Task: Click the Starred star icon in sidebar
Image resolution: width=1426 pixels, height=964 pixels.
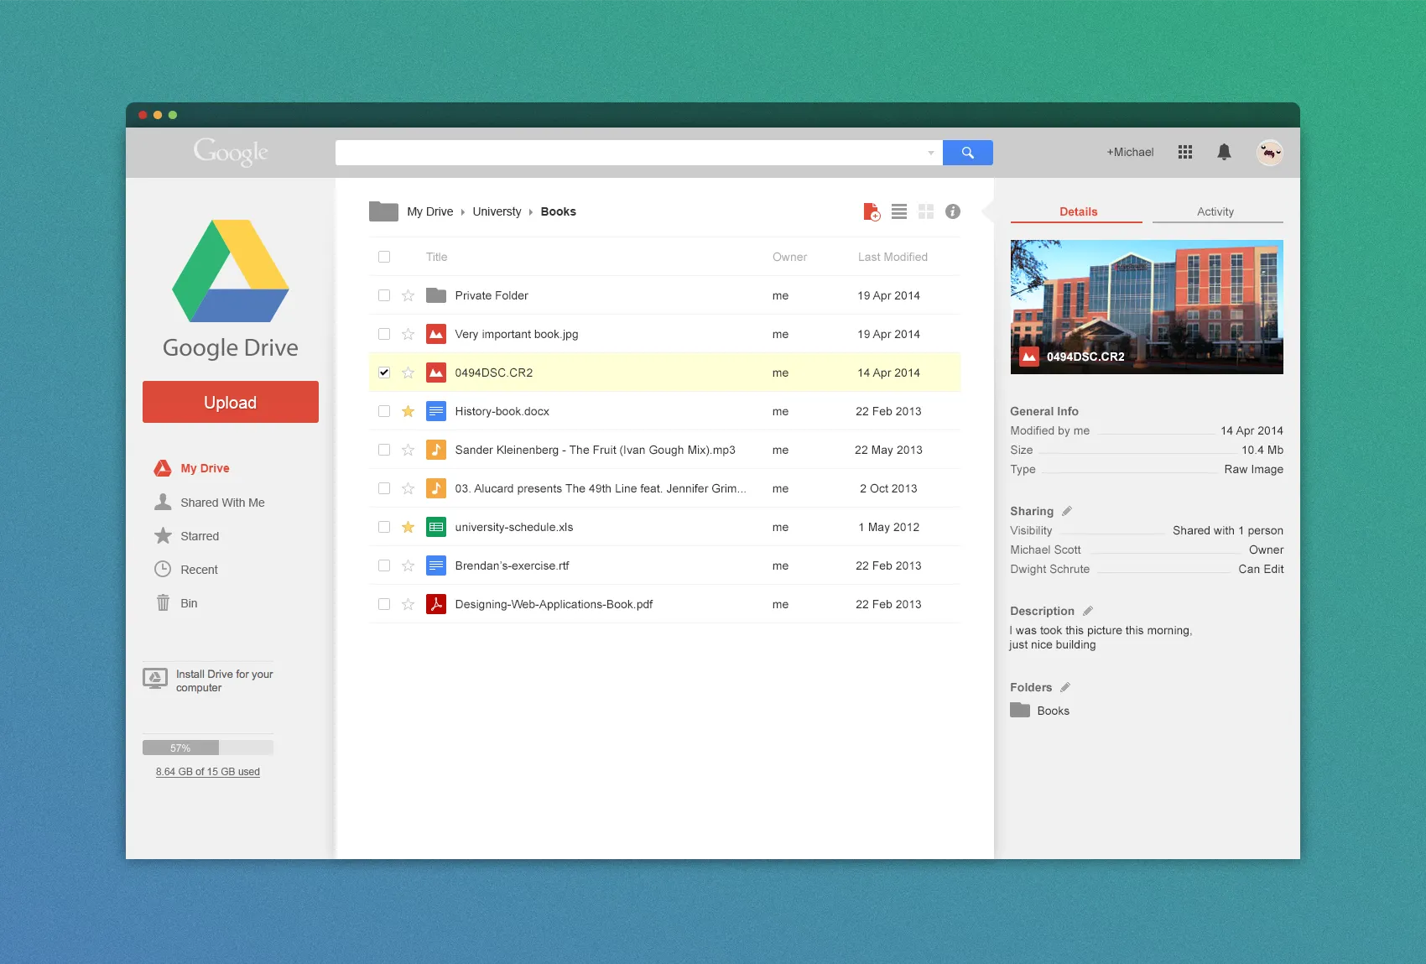Action: pyautogui.click(x=163, y=535)
